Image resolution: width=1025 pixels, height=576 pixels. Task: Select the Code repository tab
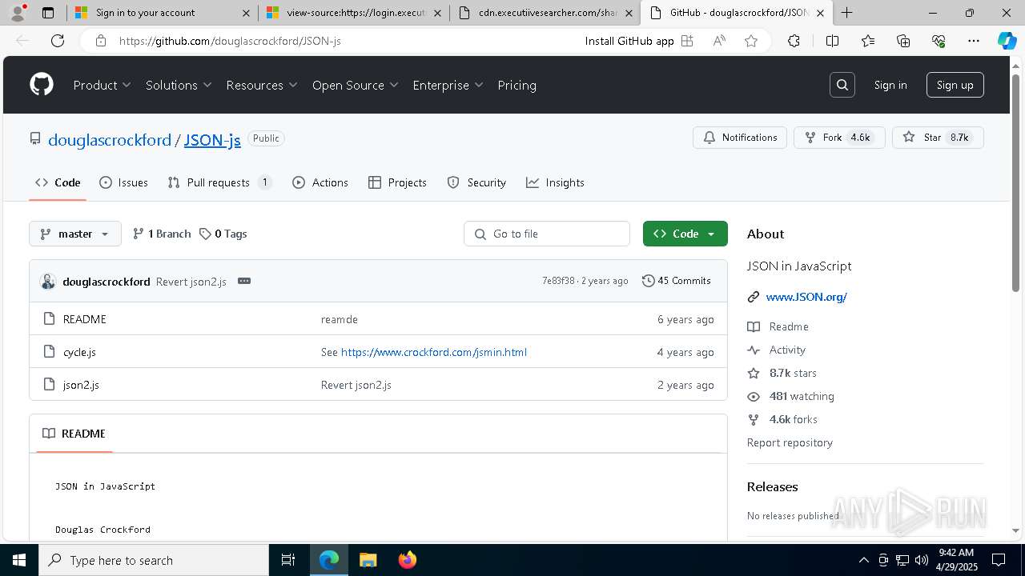pos(58,182)
